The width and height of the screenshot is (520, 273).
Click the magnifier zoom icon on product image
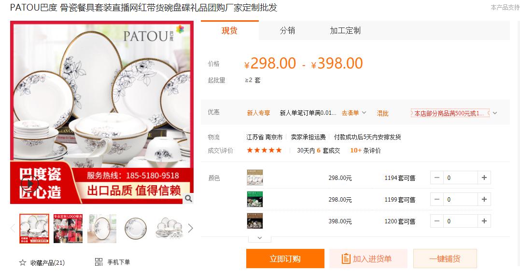tap(188, 198)
